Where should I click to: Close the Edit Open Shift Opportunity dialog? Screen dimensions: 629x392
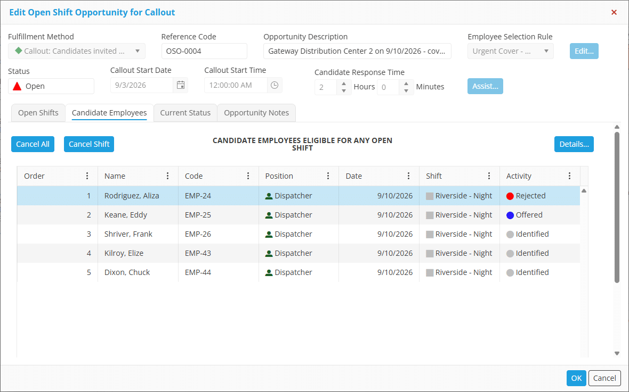click(x=614, y=12)
